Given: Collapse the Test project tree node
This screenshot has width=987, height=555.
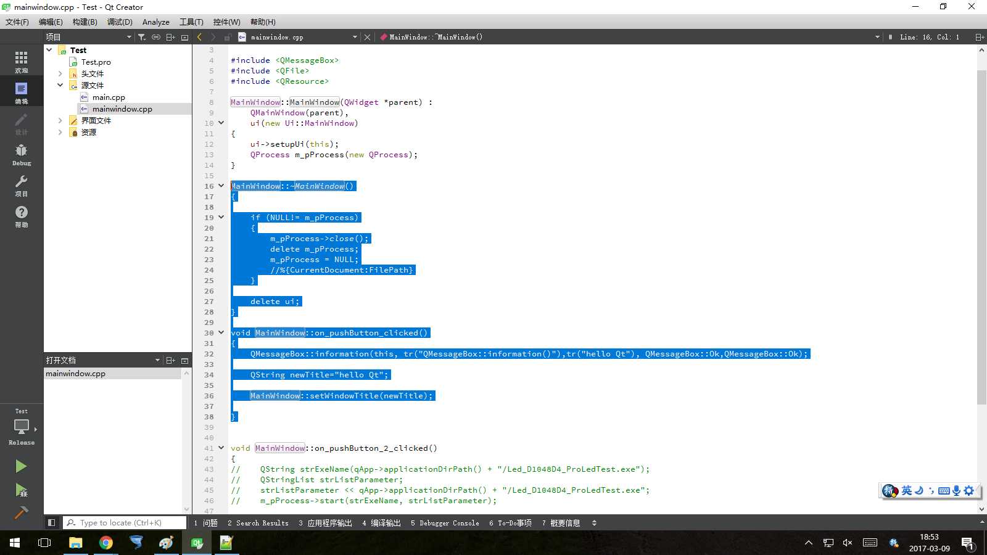Looking at the screenshot, I should click(49, 50).
